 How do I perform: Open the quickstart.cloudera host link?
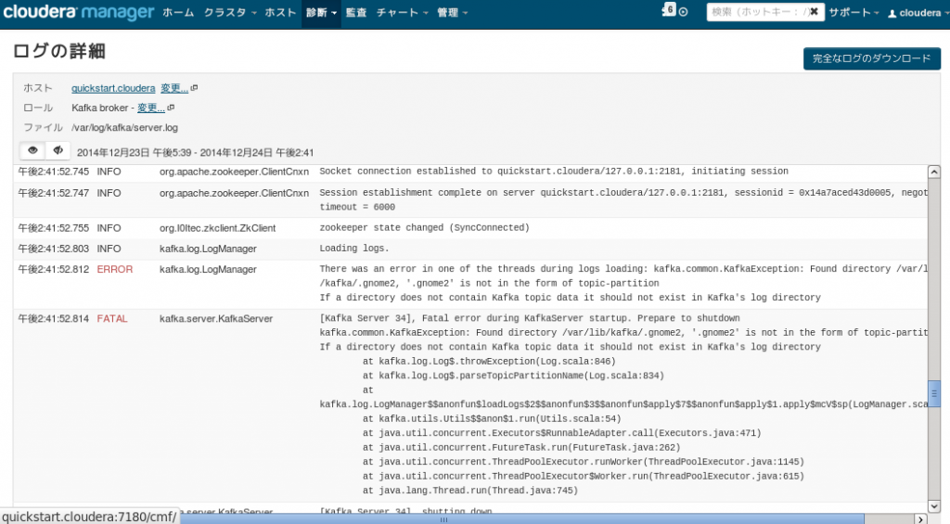pos(113,88)
